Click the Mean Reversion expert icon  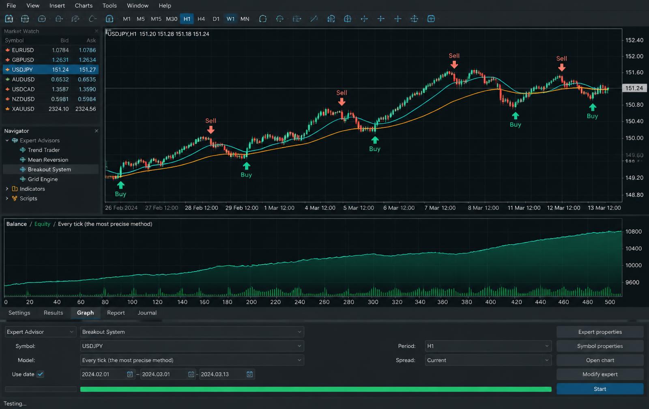point(23,159)
